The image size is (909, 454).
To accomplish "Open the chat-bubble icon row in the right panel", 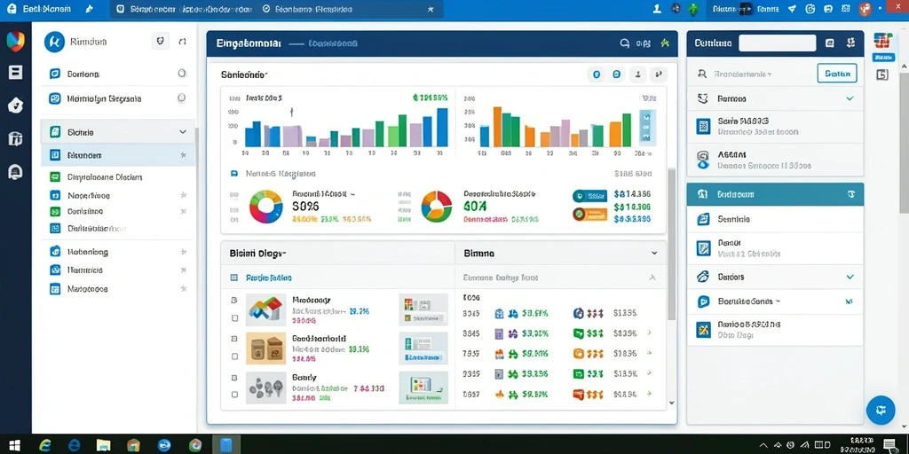I will pos(775,301).
